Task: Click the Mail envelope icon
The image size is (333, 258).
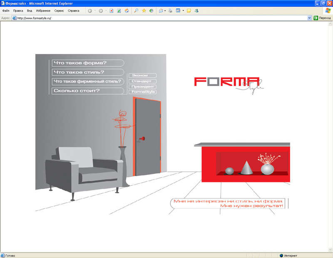Action: (x=161, y=11)
